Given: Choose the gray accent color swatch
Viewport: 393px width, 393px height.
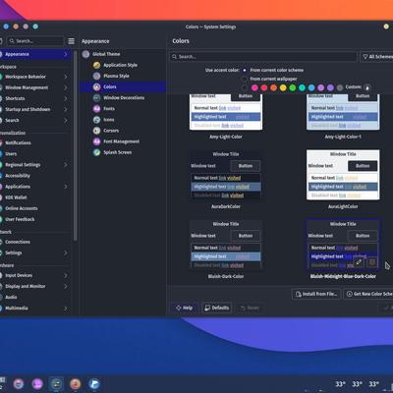Looking at the screenshot, I should coord(340,87).
